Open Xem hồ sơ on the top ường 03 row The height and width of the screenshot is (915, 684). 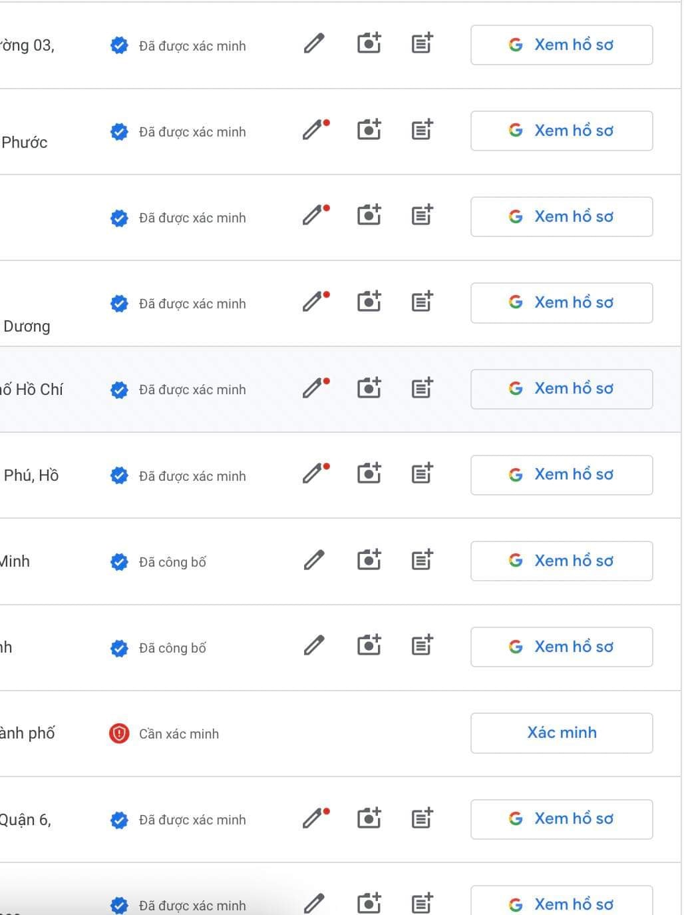(x=561, y=45)
